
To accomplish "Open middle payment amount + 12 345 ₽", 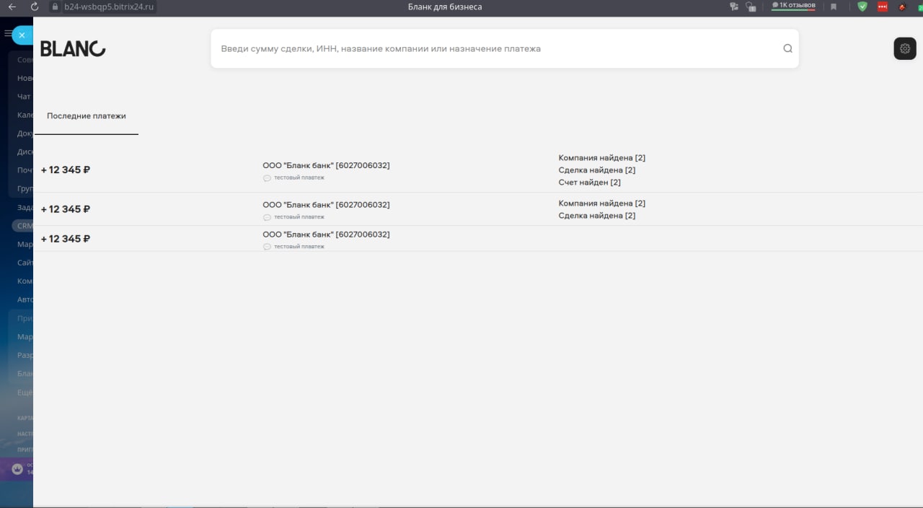I will point(66,209).
